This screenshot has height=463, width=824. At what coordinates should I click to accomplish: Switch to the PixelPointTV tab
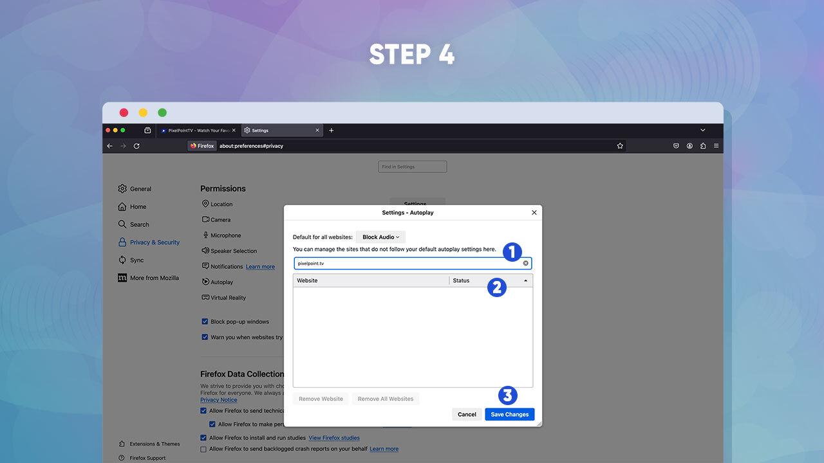coord(198,130)
